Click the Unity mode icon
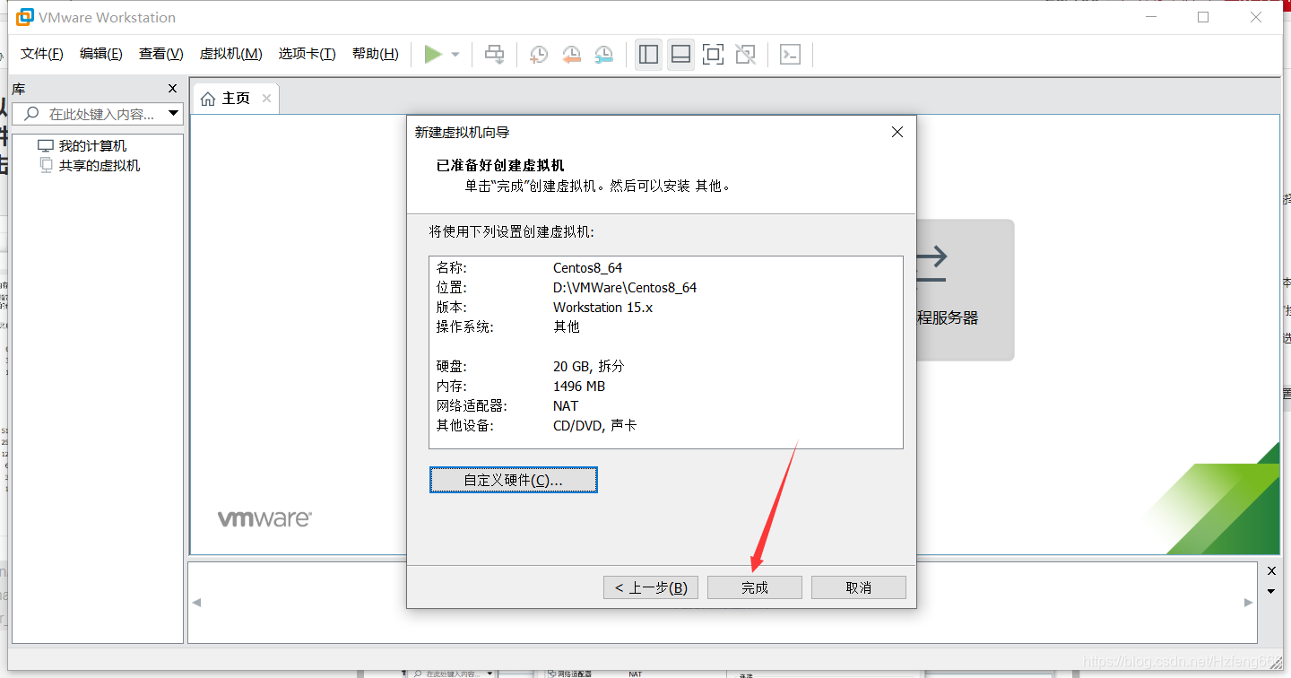Image resolution: width=1291 pixels, height=678 pixels. pyautogui.click(x=745, y=54)
